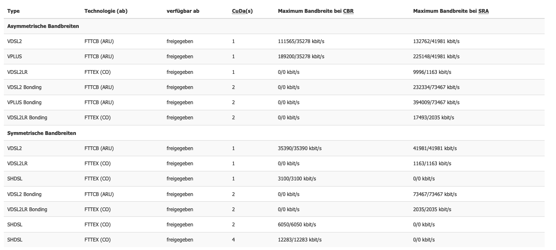Select the 17493/2035 kbit/s SRA value
The width and height of the screenshot is (556, 250).
coord(433,117)
